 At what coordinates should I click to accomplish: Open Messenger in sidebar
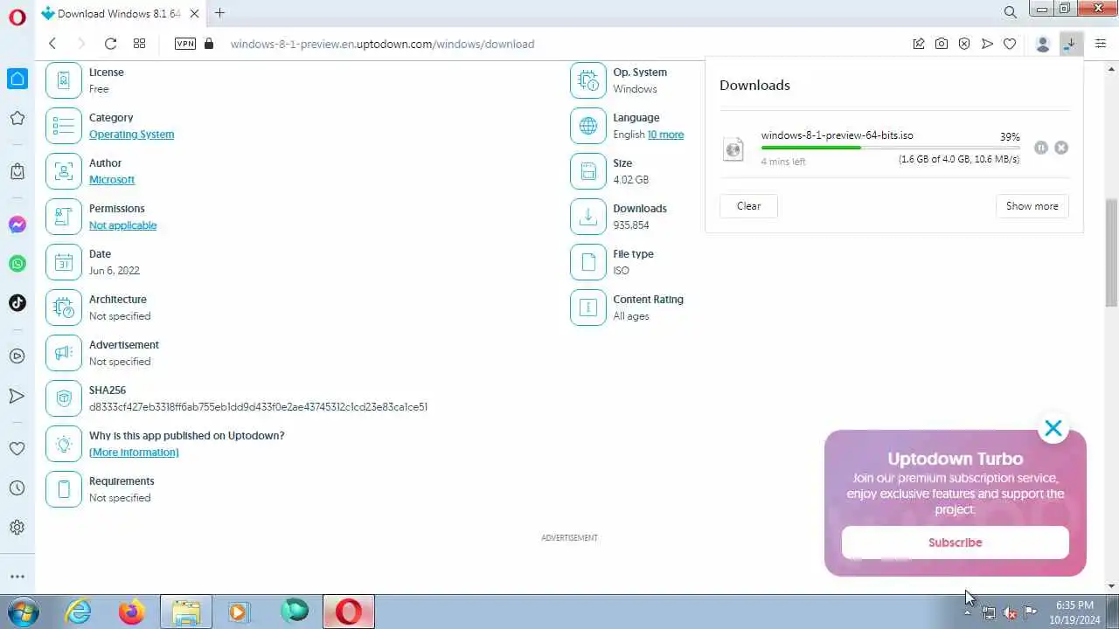(x=17, y=225)
